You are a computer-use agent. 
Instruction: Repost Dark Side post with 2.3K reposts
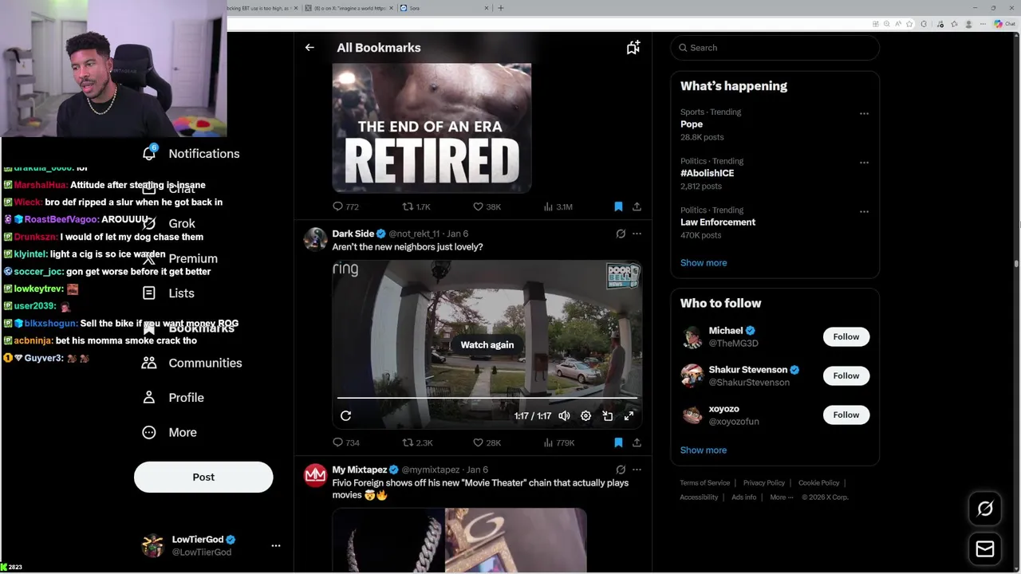[417, 442]
